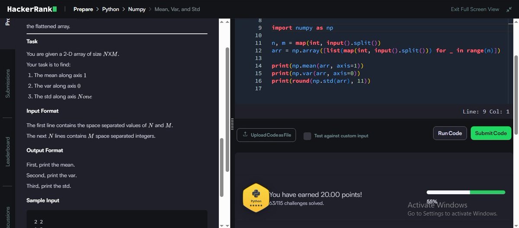The image size is (519, 228).
Task: Click the arr = np.array code line
Action: pyautogui.click(x=386, y=51)
